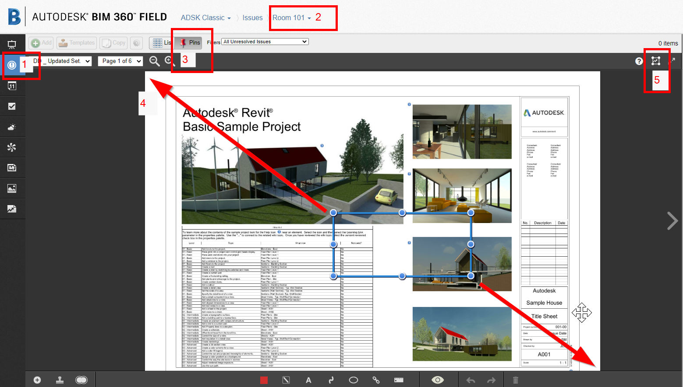
Task: Select the Photos panel icon in sidebar
Action: 12,188
